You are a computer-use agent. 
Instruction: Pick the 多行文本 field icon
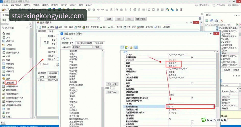click(x=4, y=41)
